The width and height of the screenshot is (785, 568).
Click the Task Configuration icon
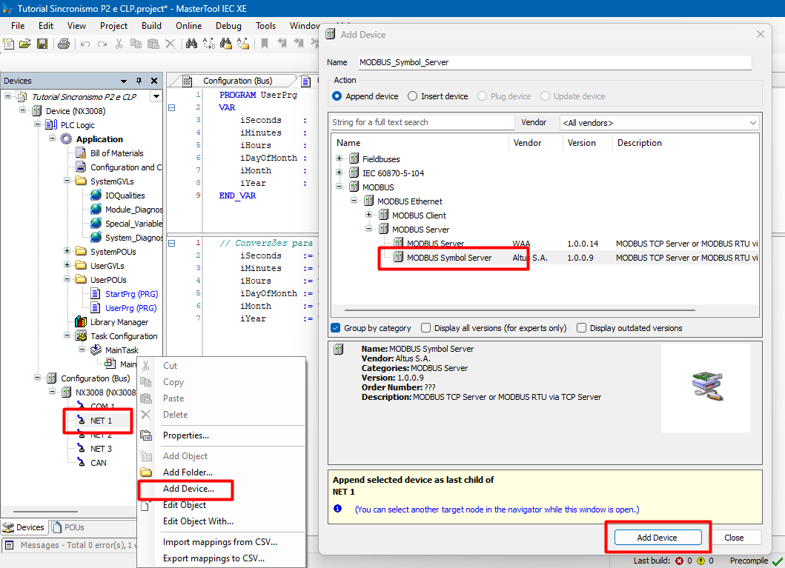[81, 336]
